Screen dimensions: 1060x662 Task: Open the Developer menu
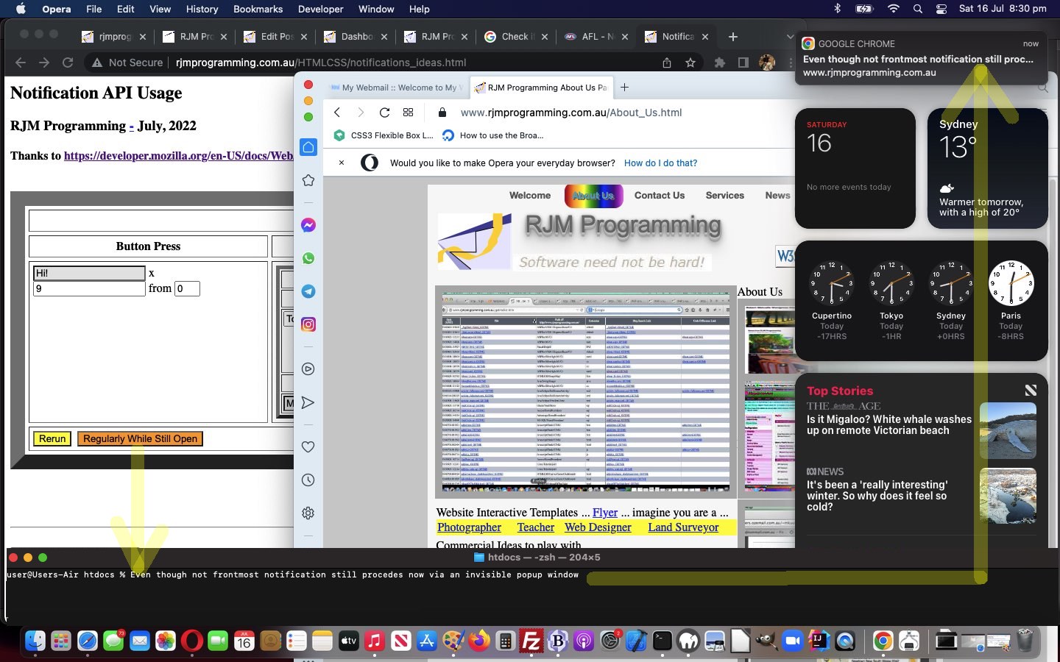320,9
